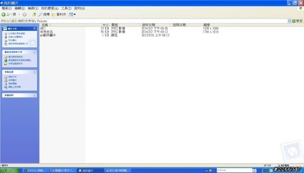Click the Windows Start button
This screenshot has height=173, width=304.
9,171
